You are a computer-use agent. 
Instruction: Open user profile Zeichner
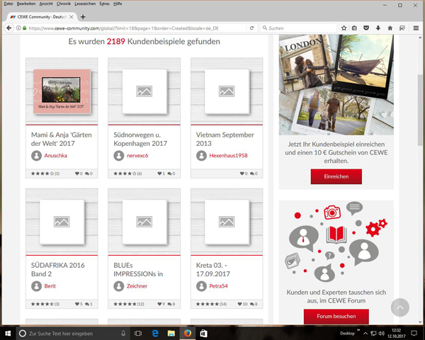pyautogui.click(x=137, y=286)
